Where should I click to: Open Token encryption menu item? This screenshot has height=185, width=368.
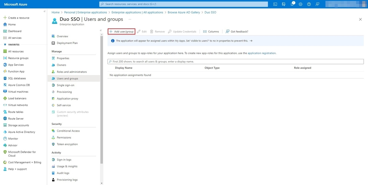tap(67, 144)
